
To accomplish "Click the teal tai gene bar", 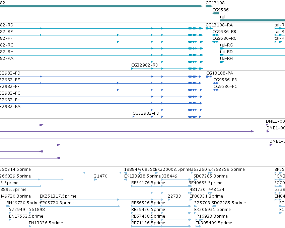I will (253, 20).
